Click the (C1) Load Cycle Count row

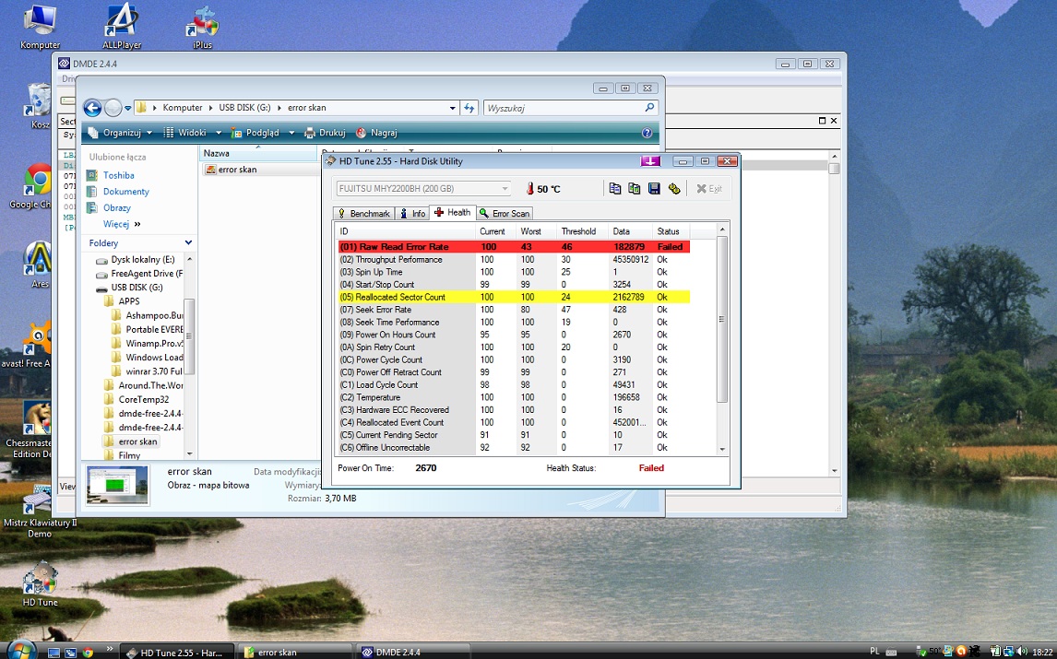(514, 384)
